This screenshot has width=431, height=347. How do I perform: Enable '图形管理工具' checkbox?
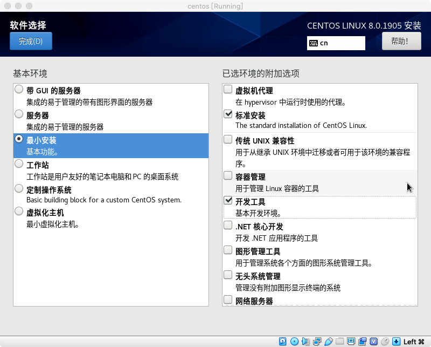[x=228, y=250]
